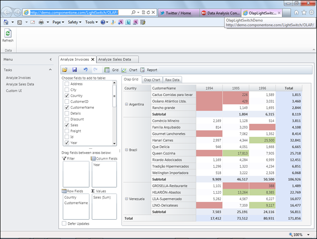Switch to Data Analysis Con... browser tab
Image resolution: width=317 pixels, height=239 pixels.
point(220,13)
